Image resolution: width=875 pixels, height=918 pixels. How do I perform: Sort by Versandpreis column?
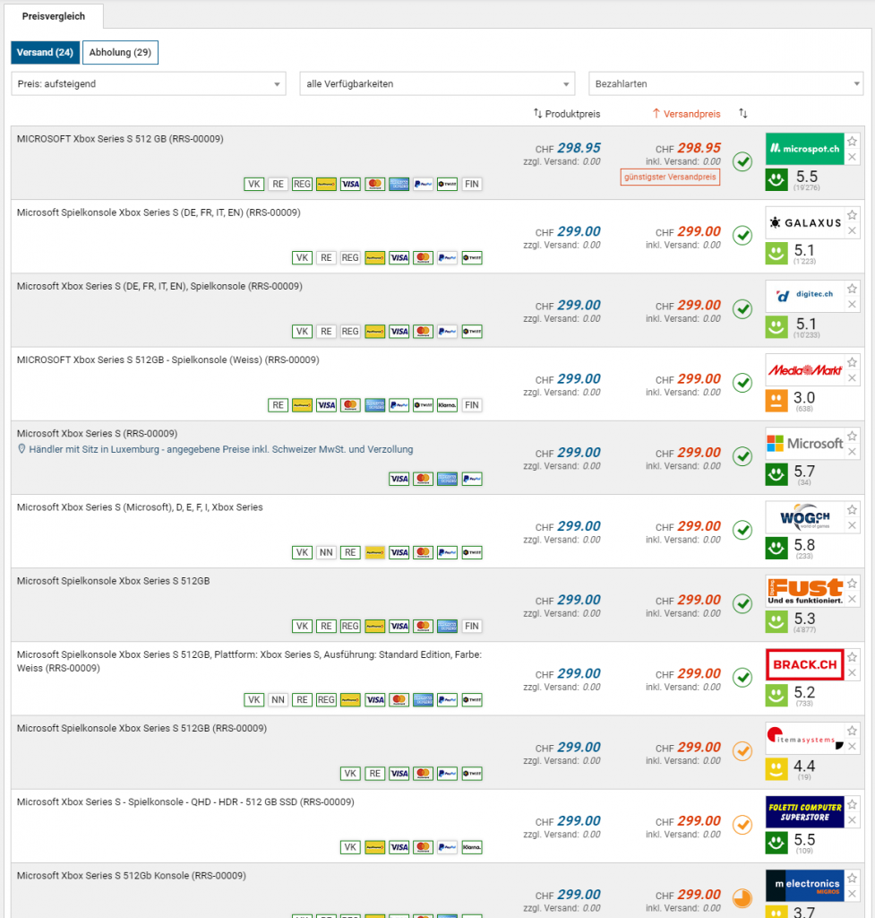[687, 114]
